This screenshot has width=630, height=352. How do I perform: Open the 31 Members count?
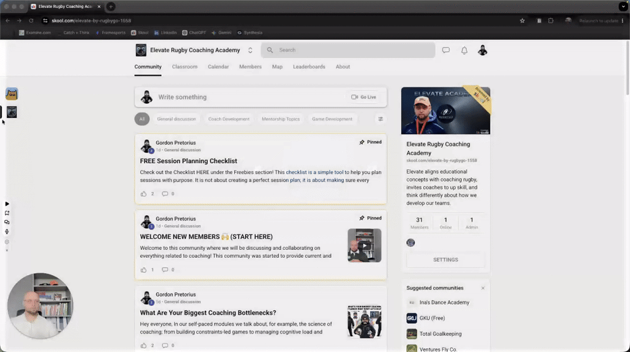coord(419,223)
